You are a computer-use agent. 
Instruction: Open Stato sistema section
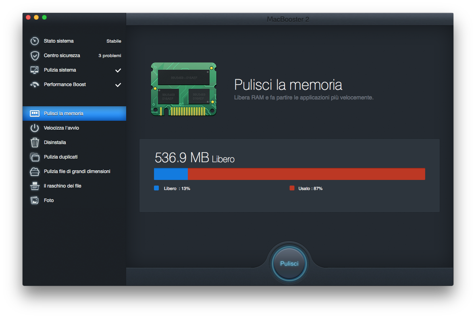pos(75,41)
